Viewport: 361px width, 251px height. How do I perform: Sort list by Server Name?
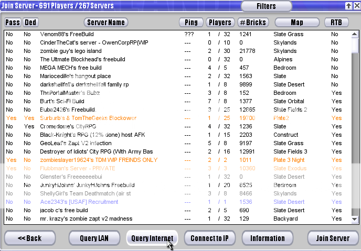[106, 23]
